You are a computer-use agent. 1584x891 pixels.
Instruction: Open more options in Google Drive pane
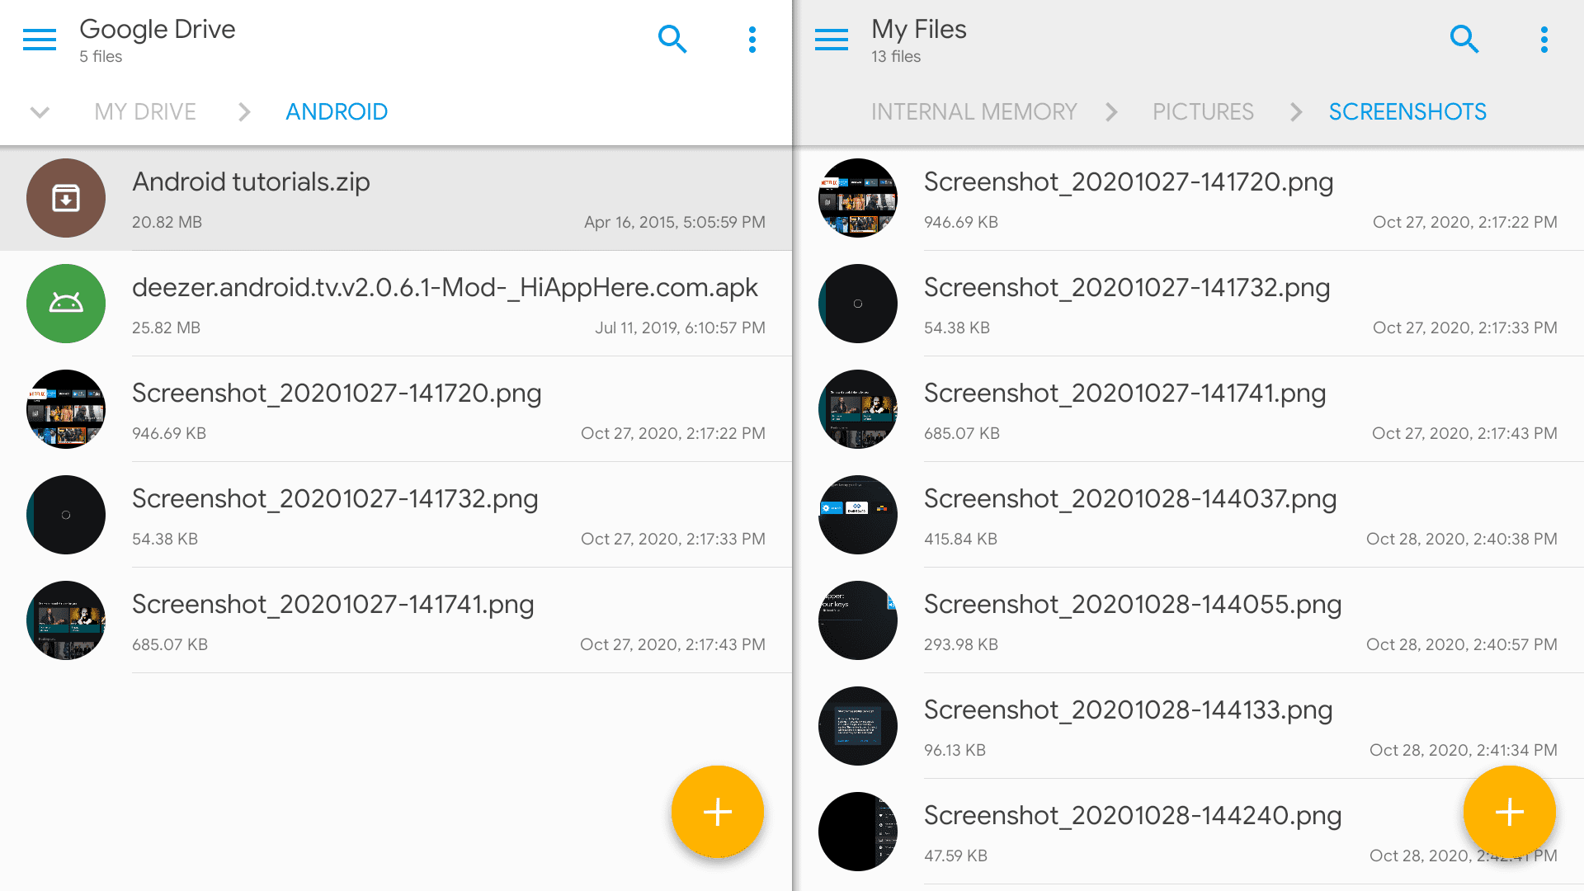pyautogui.click(x=752, y=39)
